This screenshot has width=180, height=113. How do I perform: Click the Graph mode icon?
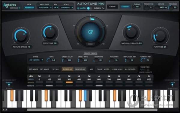pyautogui.click(x=103, y=8)
